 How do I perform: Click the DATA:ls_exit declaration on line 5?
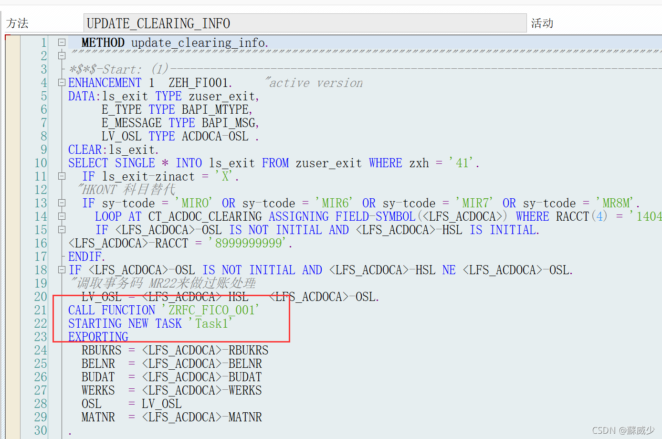164,96
